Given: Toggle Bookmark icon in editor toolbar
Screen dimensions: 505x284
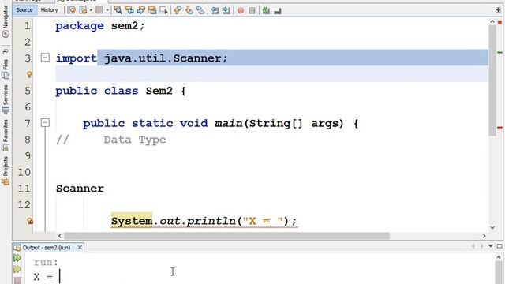Looking at the screenshot, I should (200, 10).
